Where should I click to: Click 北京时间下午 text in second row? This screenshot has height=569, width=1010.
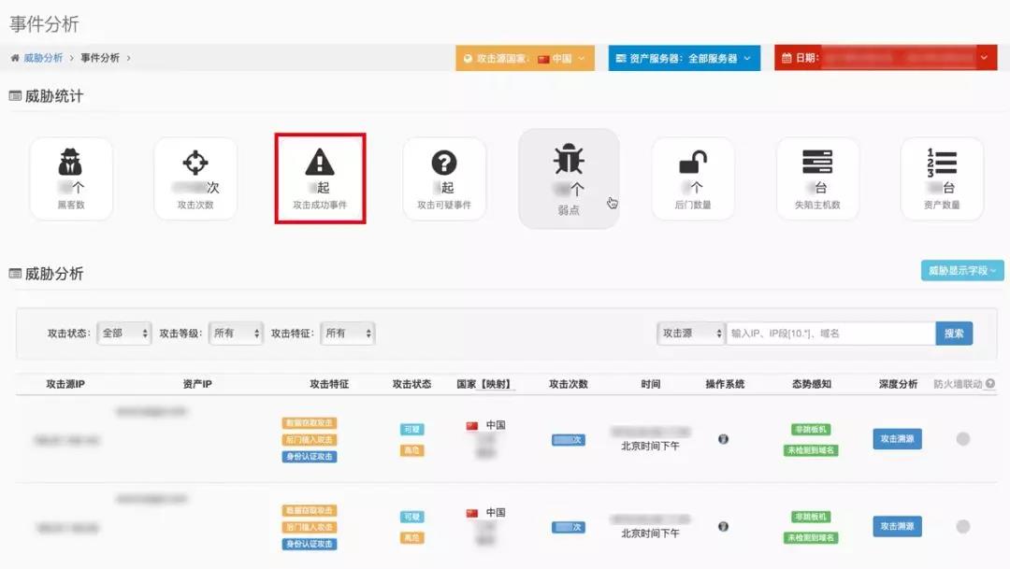click(650, 533)
